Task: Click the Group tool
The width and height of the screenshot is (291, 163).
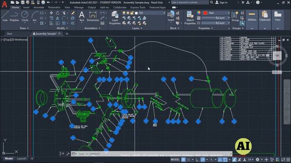Action: [235, 16]
